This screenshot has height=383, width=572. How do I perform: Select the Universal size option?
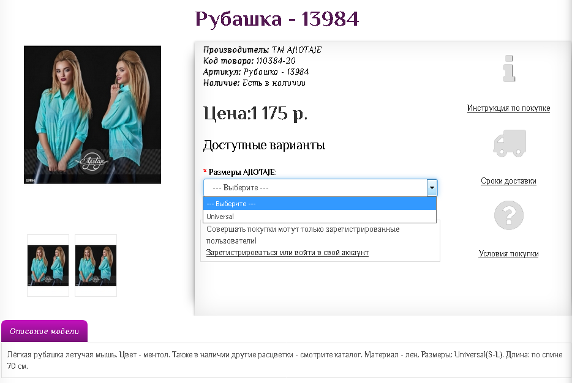[x=320, y=217]
